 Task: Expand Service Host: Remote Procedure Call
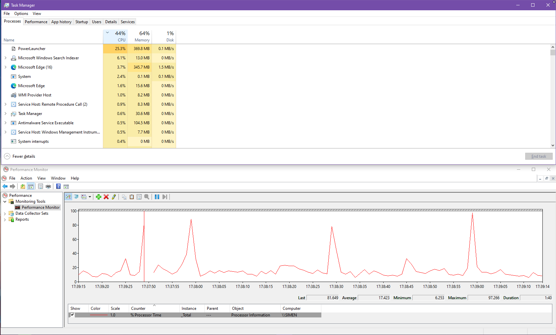tap(5, 104)
